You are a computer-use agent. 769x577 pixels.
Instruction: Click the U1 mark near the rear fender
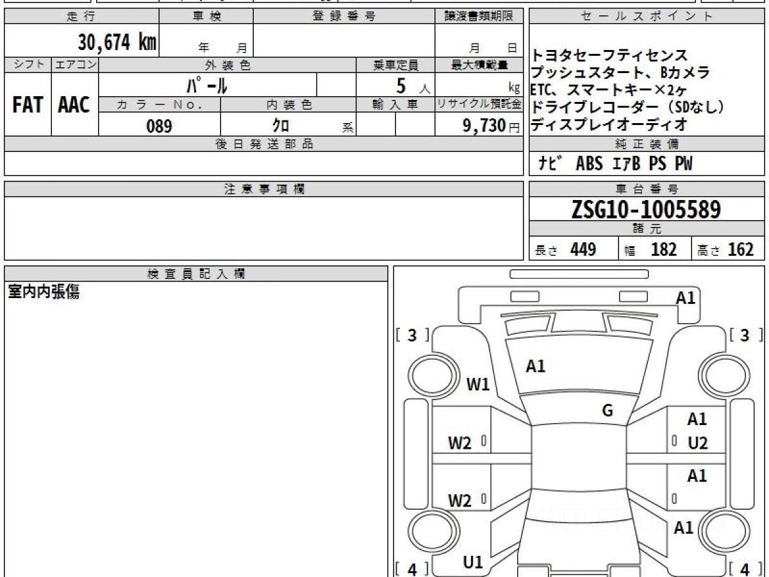click(473, 562)
